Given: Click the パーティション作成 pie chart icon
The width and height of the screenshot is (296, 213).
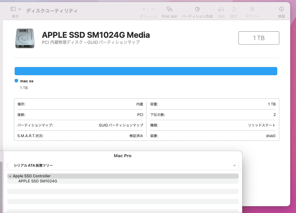Looking at the screenshot, I should 197,9.
